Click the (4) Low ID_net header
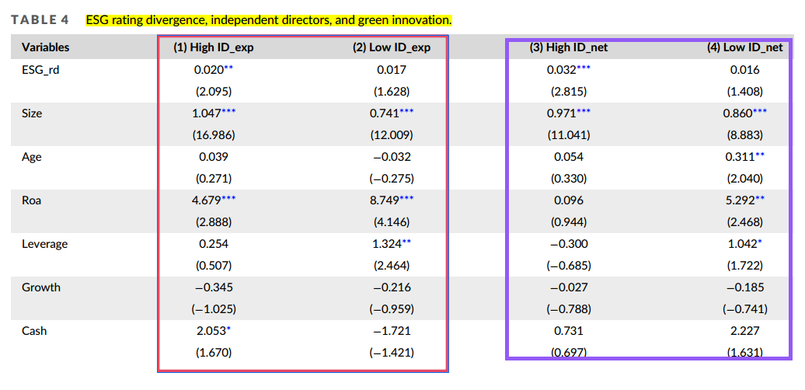 [x=745, y=47]
